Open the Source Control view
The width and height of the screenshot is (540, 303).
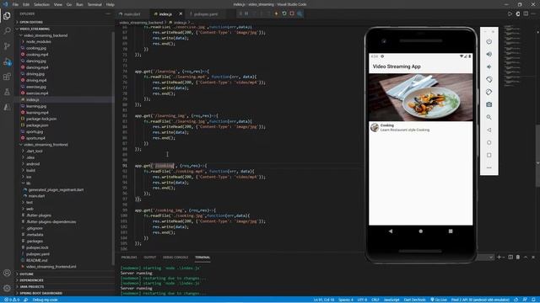[7, 46]
